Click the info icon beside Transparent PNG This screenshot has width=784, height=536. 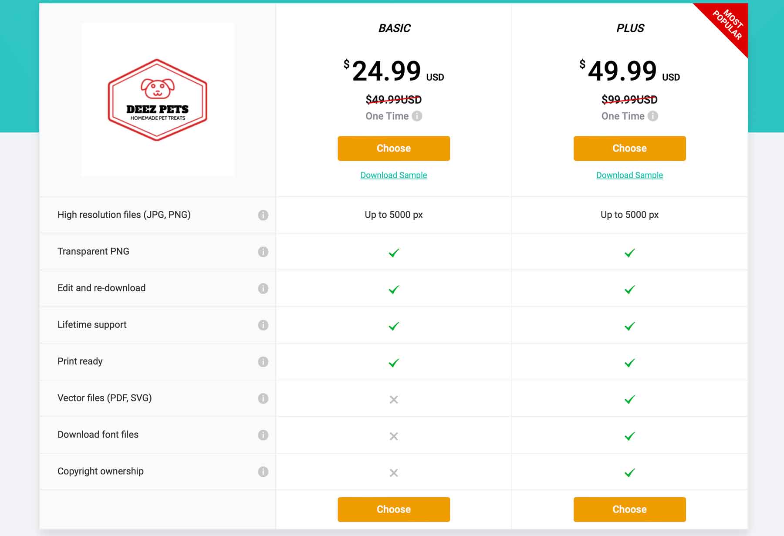tap(263, 251)
